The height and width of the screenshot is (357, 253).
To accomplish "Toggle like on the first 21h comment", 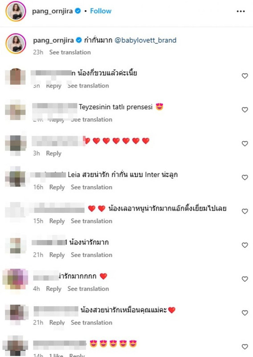I will pos(245,245).
